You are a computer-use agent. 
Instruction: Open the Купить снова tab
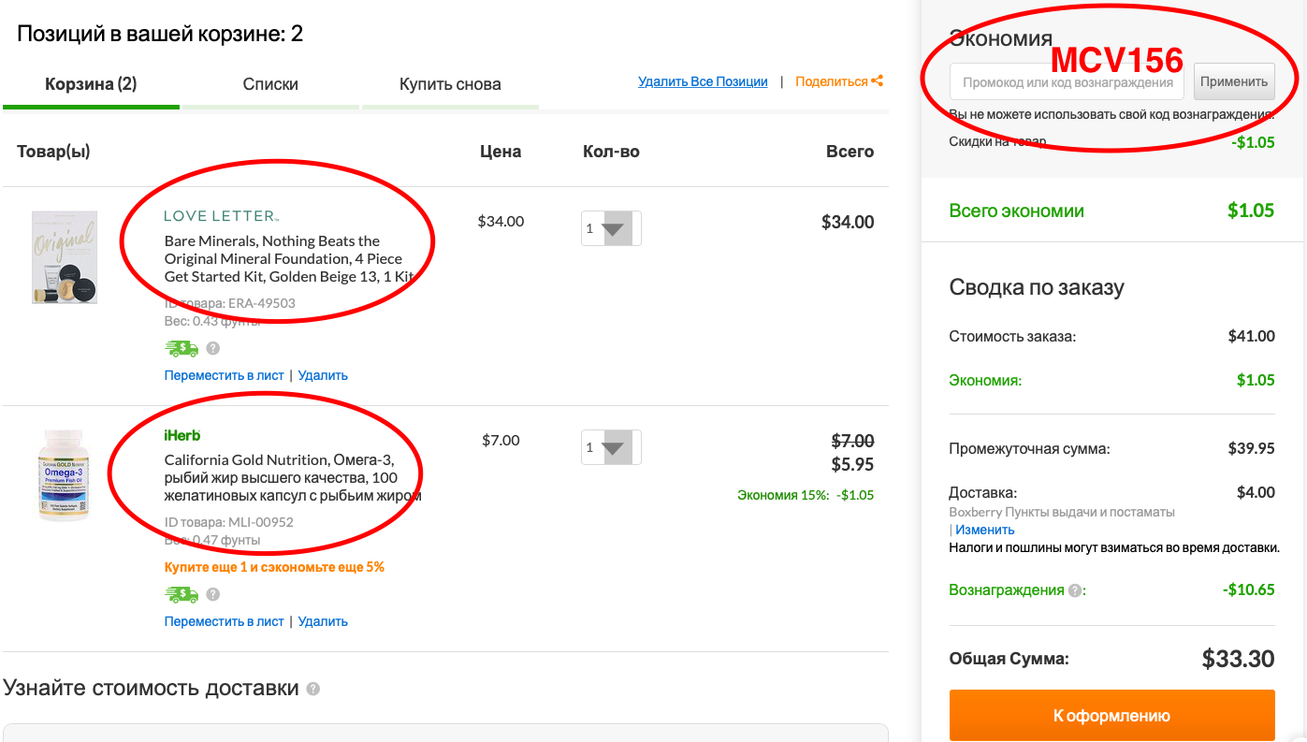(450, 84)
